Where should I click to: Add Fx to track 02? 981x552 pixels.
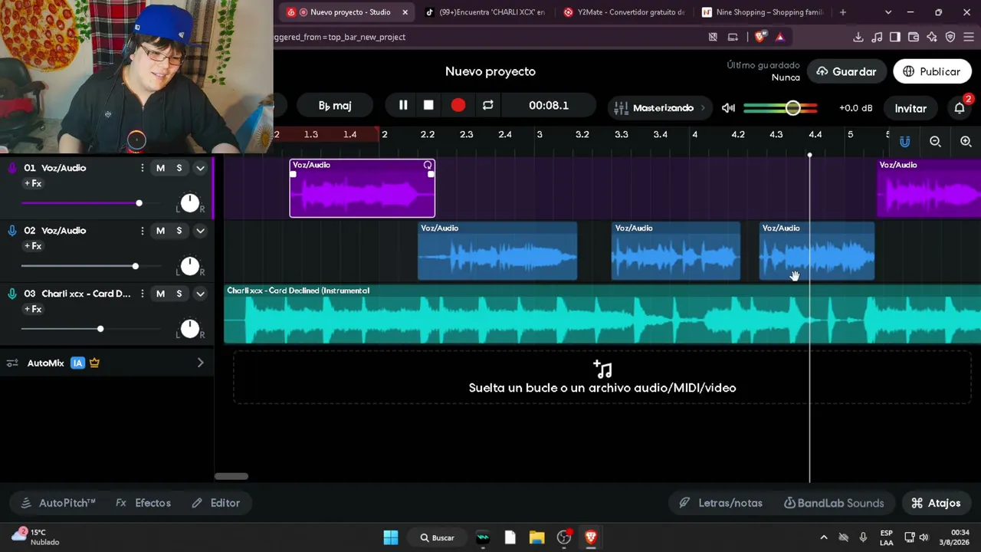click(x=33, y=247)
